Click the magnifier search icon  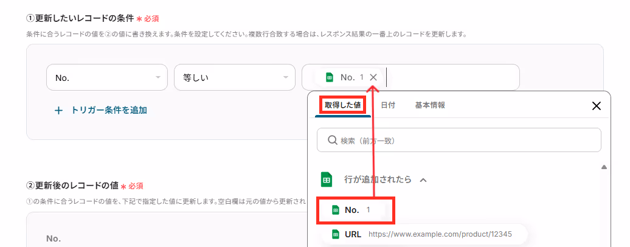point(332,140)
